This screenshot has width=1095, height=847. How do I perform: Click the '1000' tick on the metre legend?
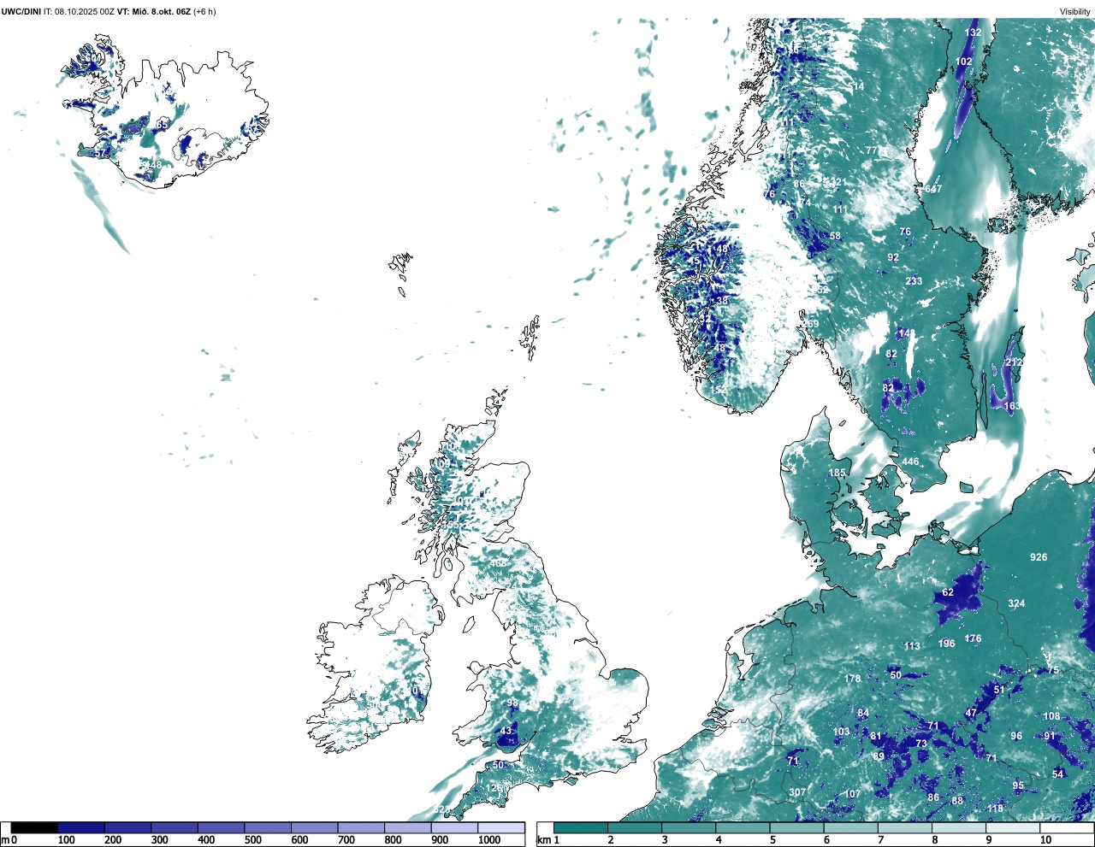[489, 840]
